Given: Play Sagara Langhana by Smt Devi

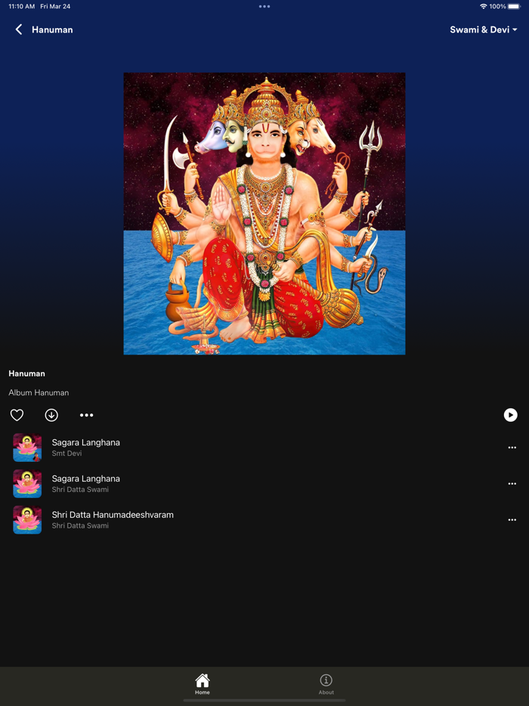Looking at the screenshot, I should (x=264, y=447).
